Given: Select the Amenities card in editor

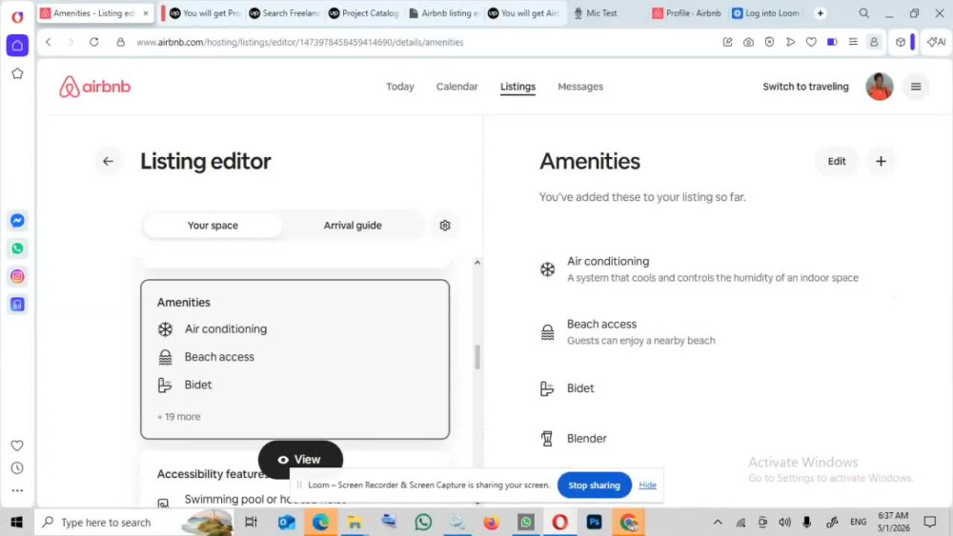Looking at the screenshot, I should [x=295, y=359].
